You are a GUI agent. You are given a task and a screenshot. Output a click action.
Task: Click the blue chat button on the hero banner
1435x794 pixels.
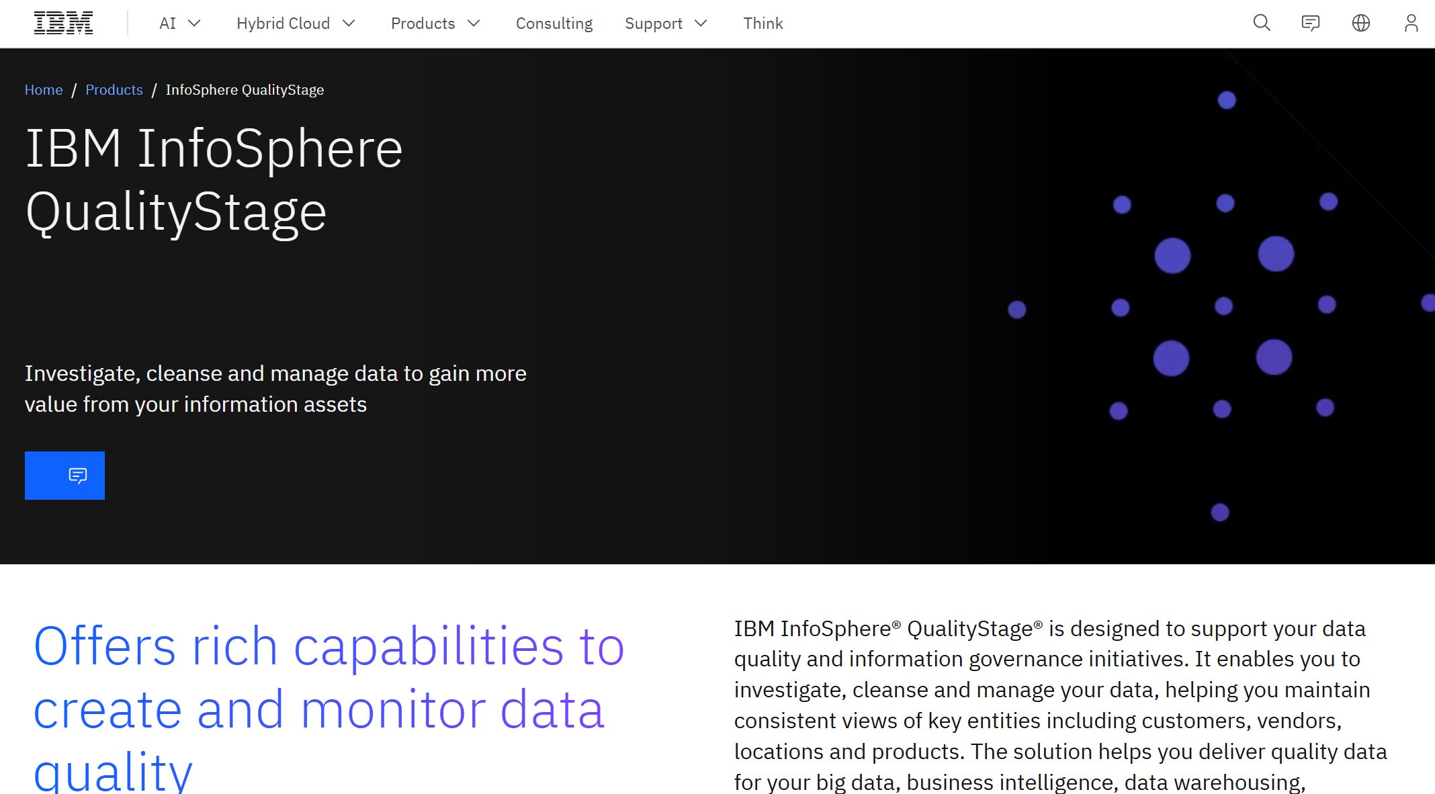[x=64, y=475]
